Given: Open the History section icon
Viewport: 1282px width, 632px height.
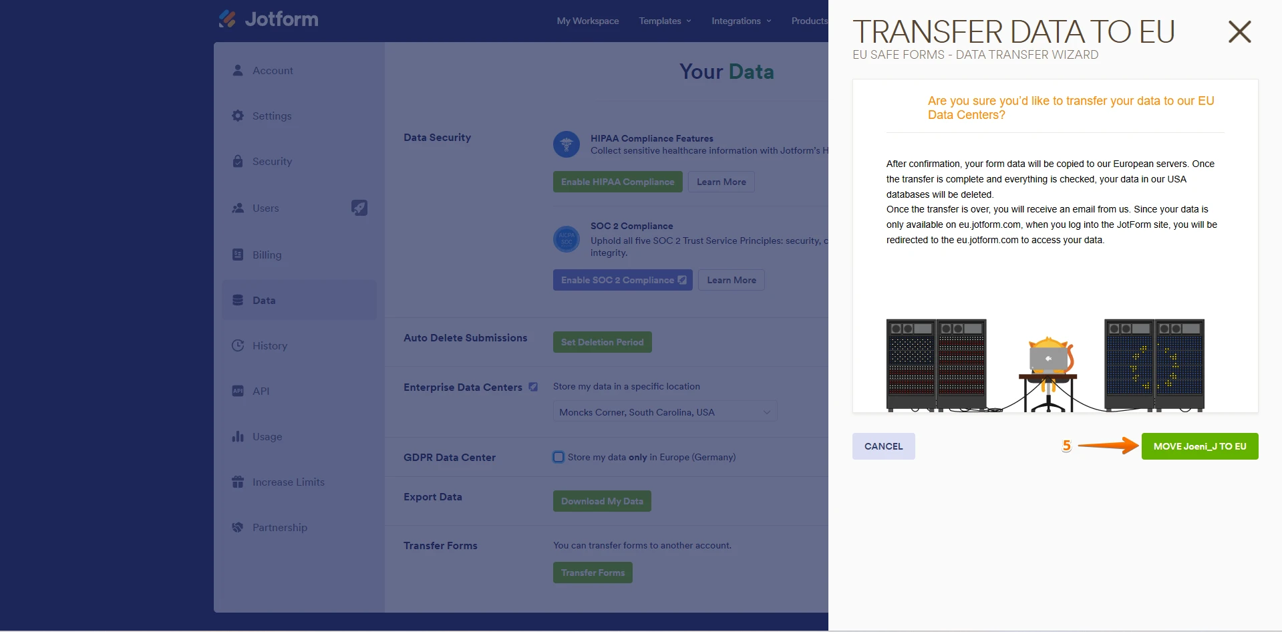Looking at the screenshot, I should (x=238, y=345).
